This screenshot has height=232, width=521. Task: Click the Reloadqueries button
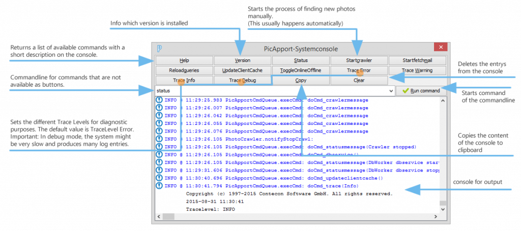pos(184,70)
